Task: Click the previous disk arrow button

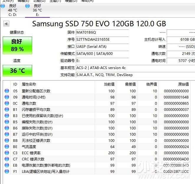Action: 6,24
